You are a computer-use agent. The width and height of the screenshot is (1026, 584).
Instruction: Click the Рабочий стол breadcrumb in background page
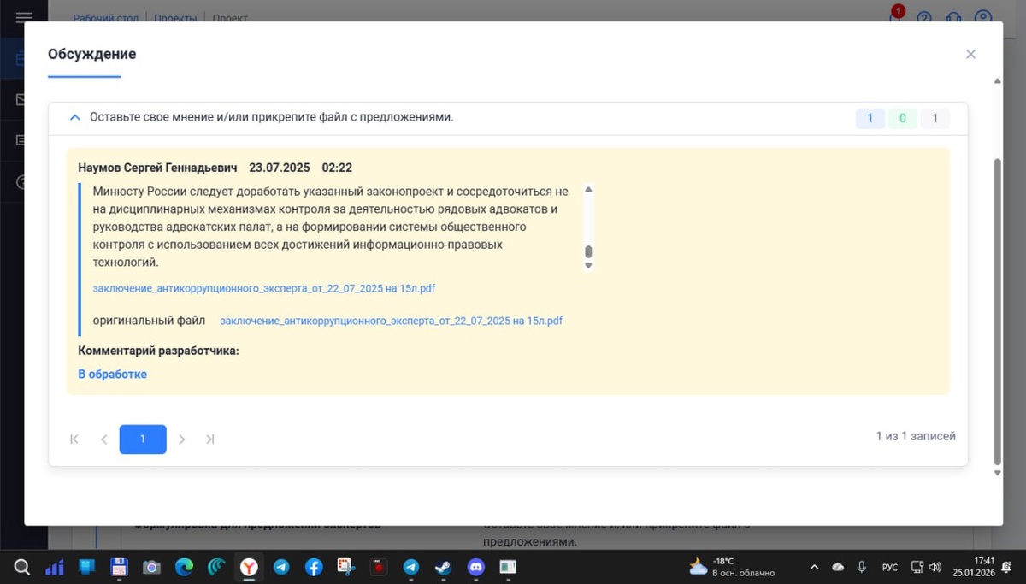point(106,18)
